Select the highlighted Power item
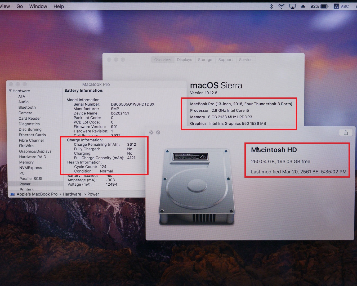This screenshot has width=357, height=286. [x=25, y=184]
